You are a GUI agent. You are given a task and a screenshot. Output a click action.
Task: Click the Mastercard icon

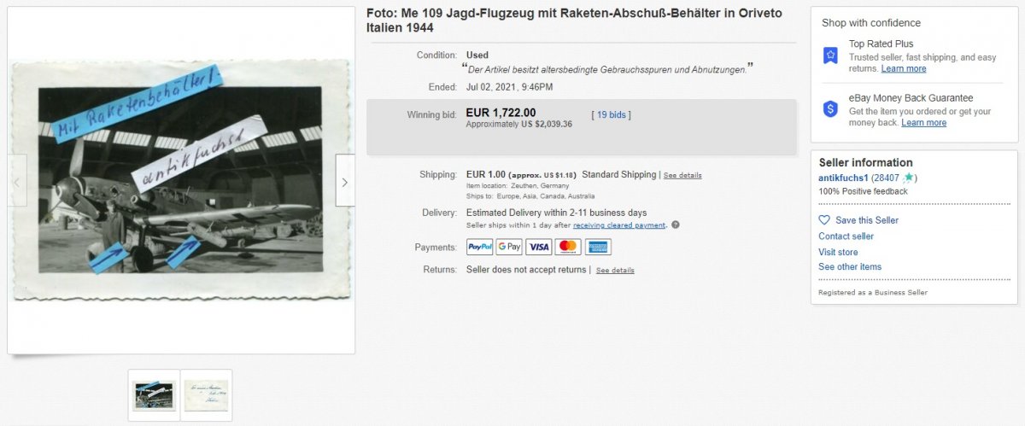(568, 247)
